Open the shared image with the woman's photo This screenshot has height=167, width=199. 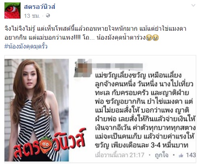tap(100, 108)
